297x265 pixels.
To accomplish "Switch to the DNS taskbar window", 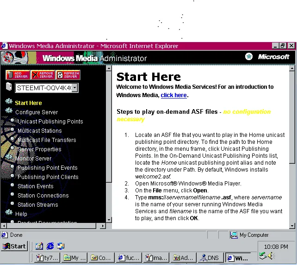I will [x=210, y=258].
